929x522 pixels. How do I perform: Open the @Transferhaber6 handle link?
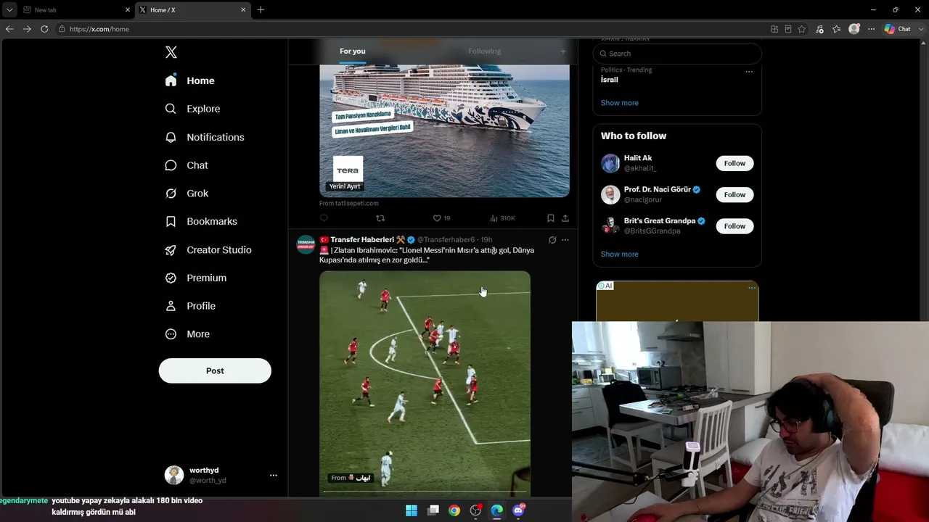coord(446,240)
